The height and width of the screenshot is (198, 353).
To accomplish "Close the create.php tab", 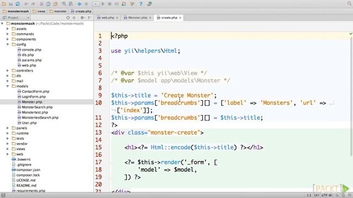I will click(180, 18).
